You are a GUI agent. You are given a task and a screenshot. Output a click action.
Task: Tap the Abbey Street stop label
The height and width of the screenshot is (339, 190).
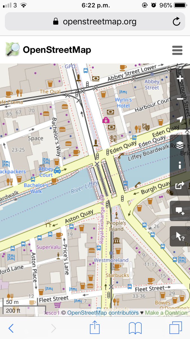(x=152, y=84)
